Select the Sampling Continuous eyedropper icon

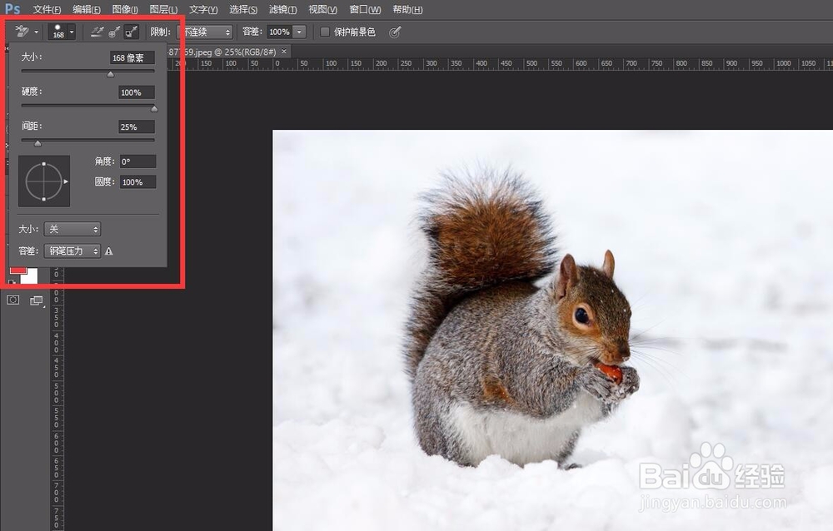[x=97, y=32]
